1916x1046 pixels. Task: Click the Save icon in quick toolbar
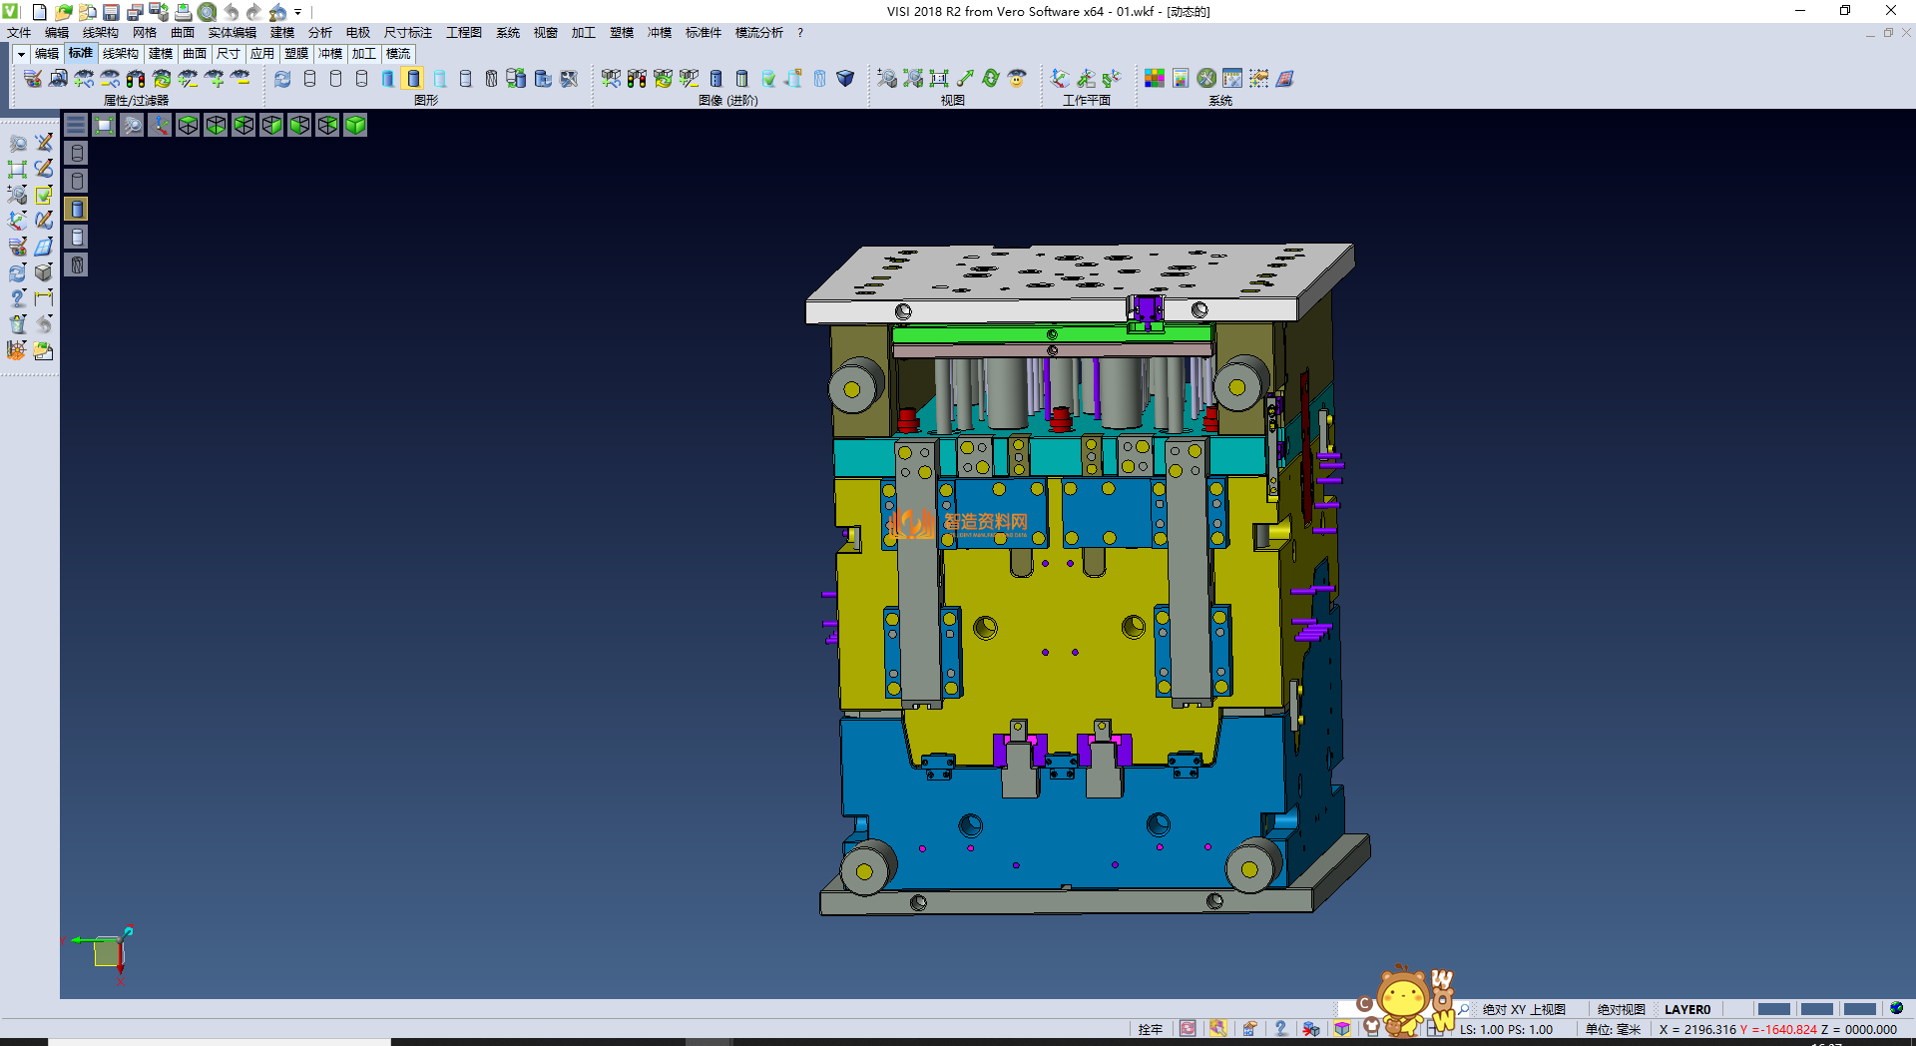[111, 12]
